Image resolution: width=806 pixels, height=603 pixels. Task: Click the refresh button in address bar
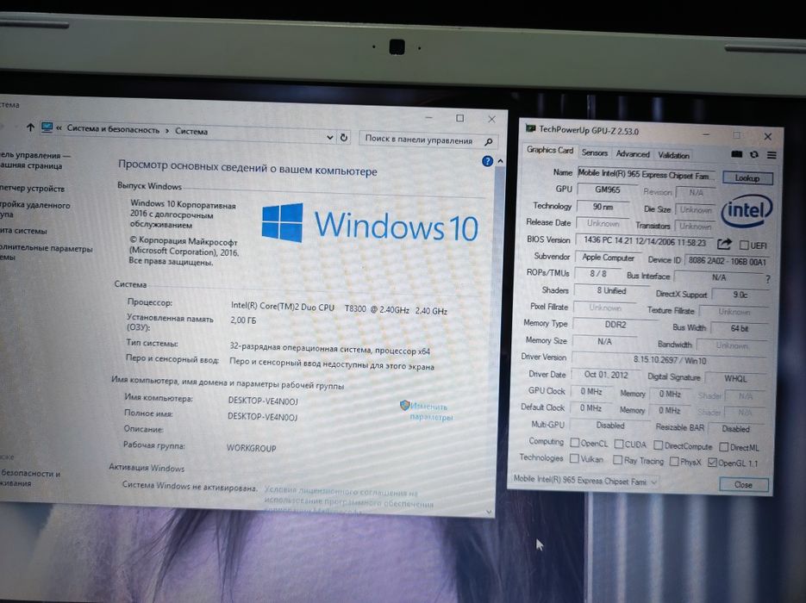pyautogui.click(x=344, y=138)
